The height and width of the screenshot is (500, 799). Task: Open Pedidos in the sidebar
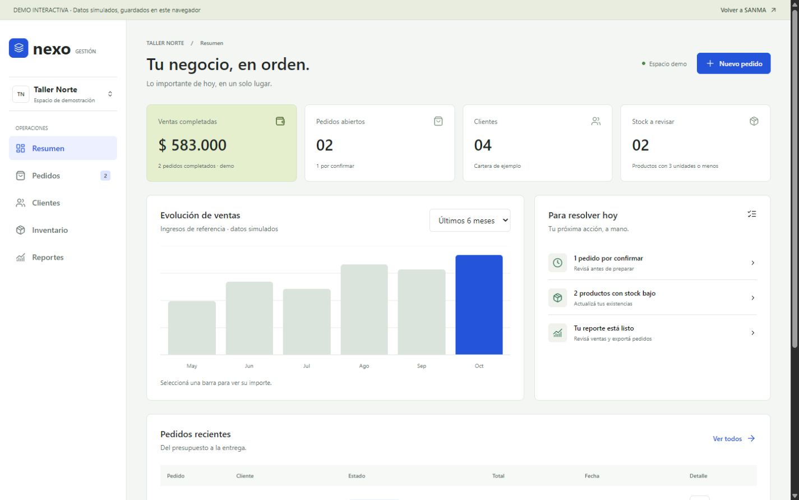[63, 176]
